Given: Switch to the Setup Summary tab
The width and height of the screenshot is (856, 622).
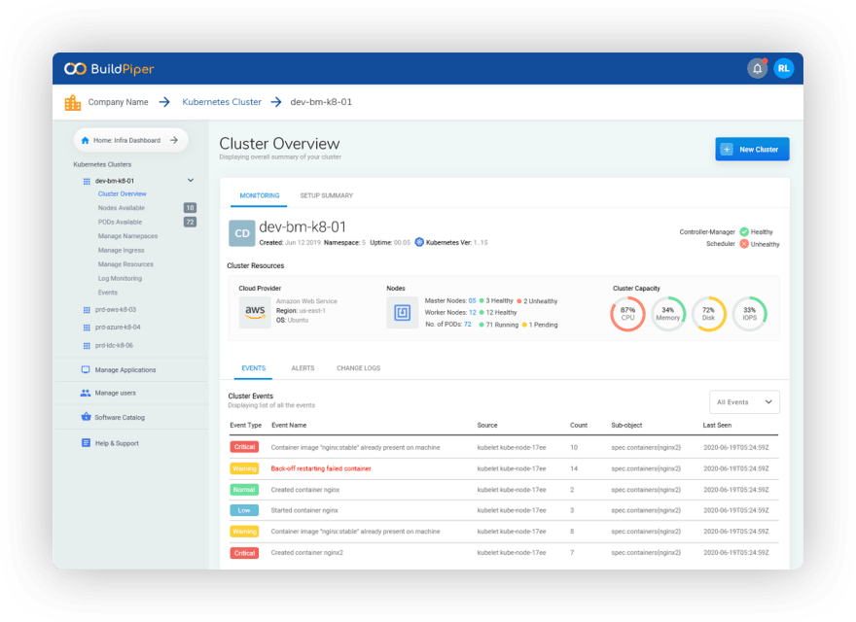Looking at the screenshot, I should coord(327,195).
